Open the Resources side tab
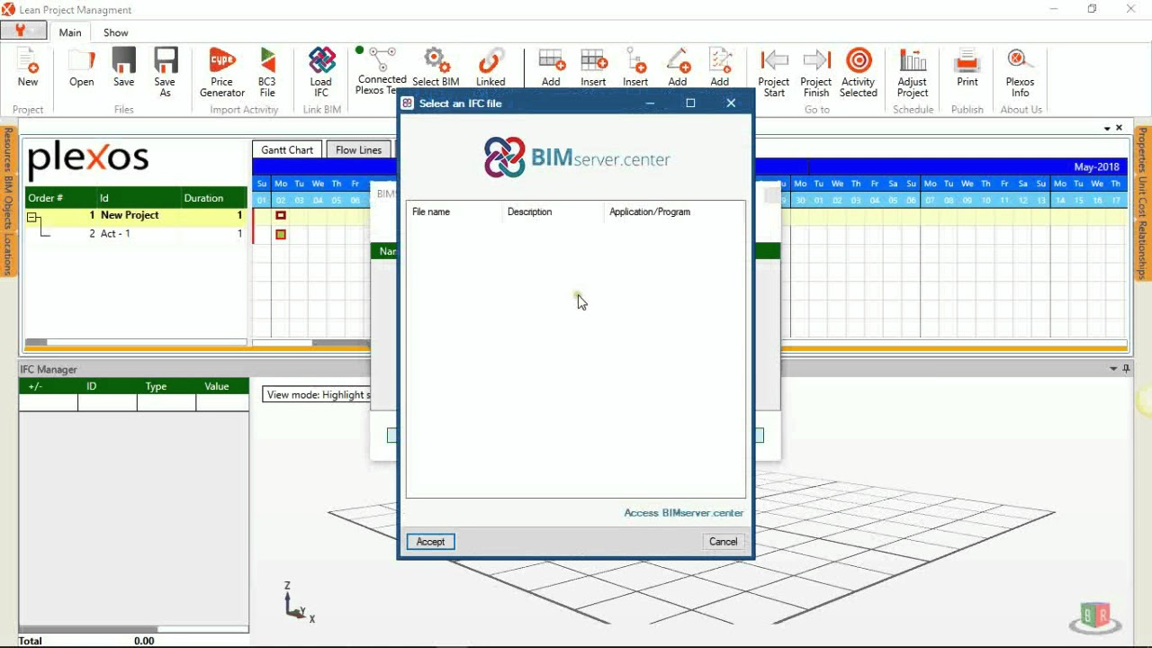The width and height of the screenshot is (1152, 648). (x=7, y=150)
